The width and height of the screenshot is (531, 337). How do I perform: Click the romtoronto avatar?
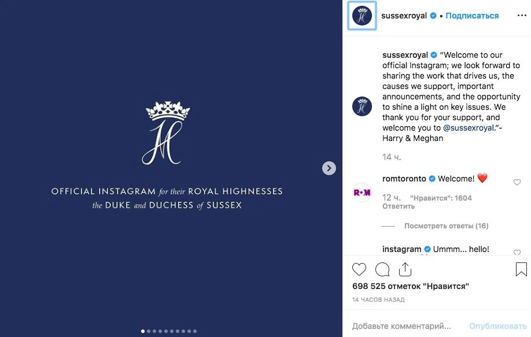click(x=362, y=192)
